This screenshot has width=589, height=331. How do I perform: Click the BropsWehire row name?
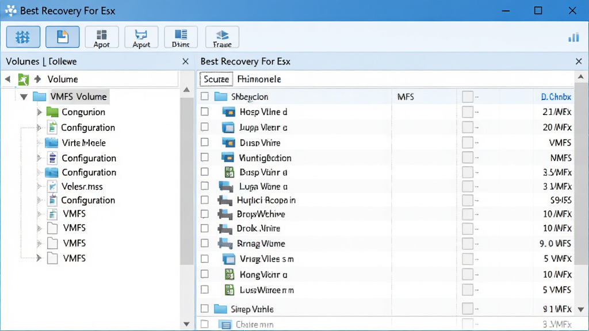(261, 214)
